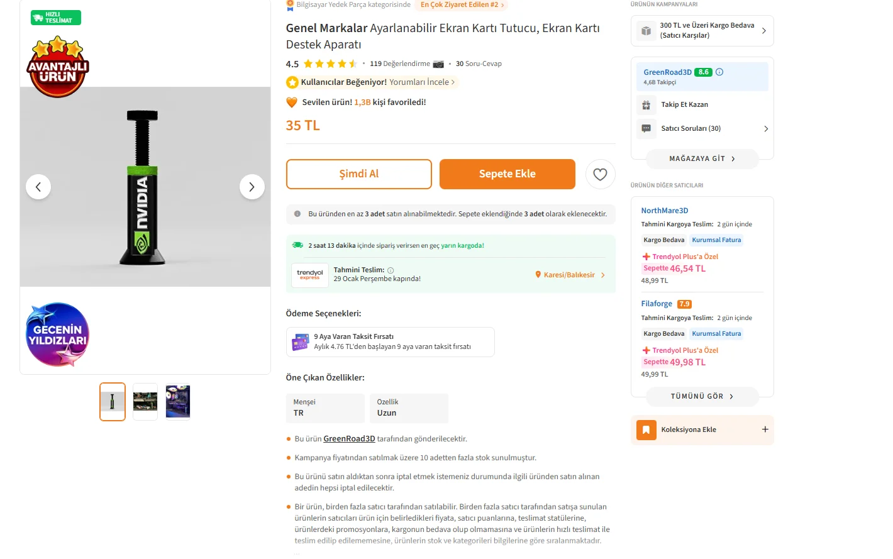893x559 pixels.
Task: Show the next product image
Action: pos(252,187)
